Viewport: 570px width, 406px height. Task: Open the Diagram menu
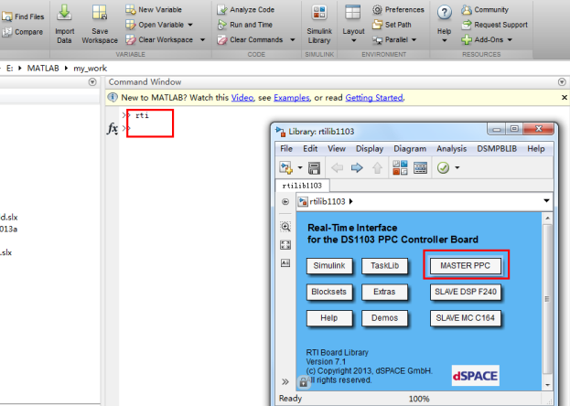410,149
